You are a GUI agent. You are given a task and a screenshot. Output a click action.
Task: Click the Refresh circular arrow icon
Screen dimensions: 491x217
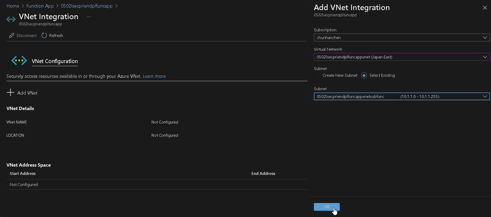point(44,36)
